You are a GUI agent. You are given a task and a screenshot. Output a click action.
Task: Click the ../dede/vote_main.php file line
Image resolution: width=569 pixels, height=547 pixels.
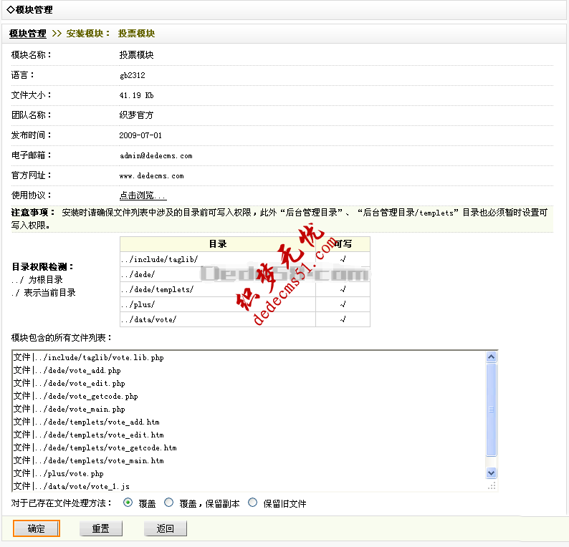click(x=70, y=410)
